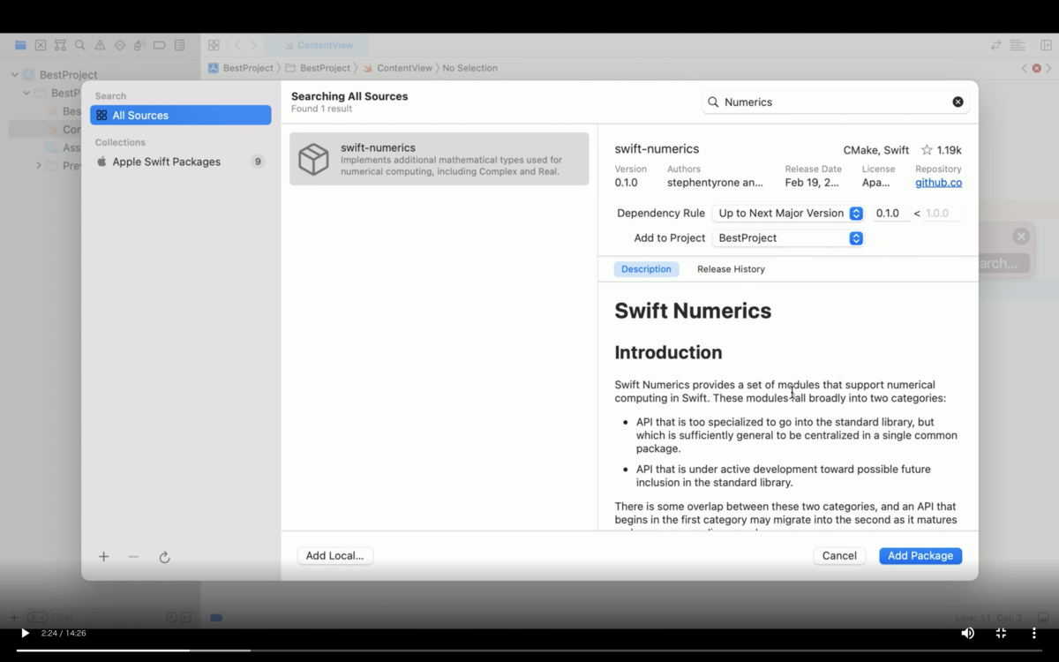
Task: Click the Swift Numerics heading
Action: [x=693, y=311]
